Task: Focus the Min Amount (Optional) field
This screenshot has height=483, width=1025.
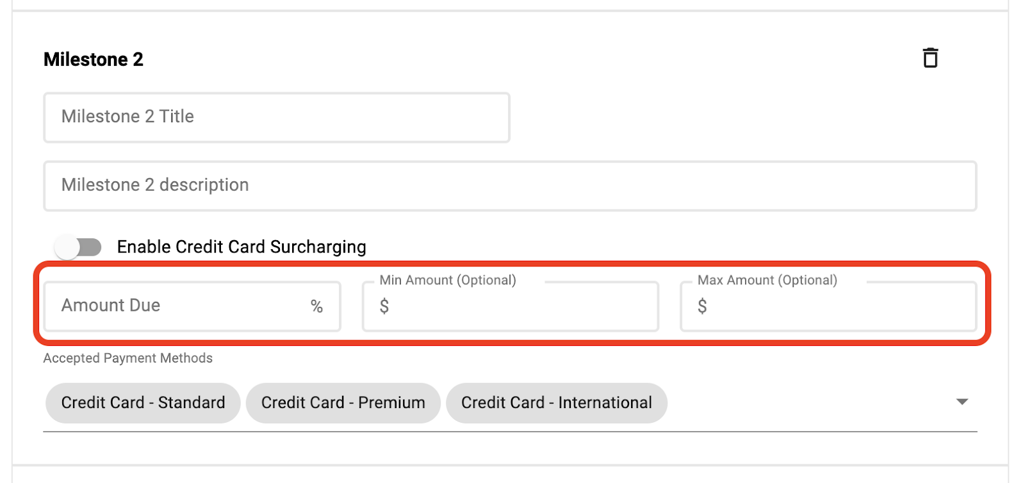Action: [511, 306]
